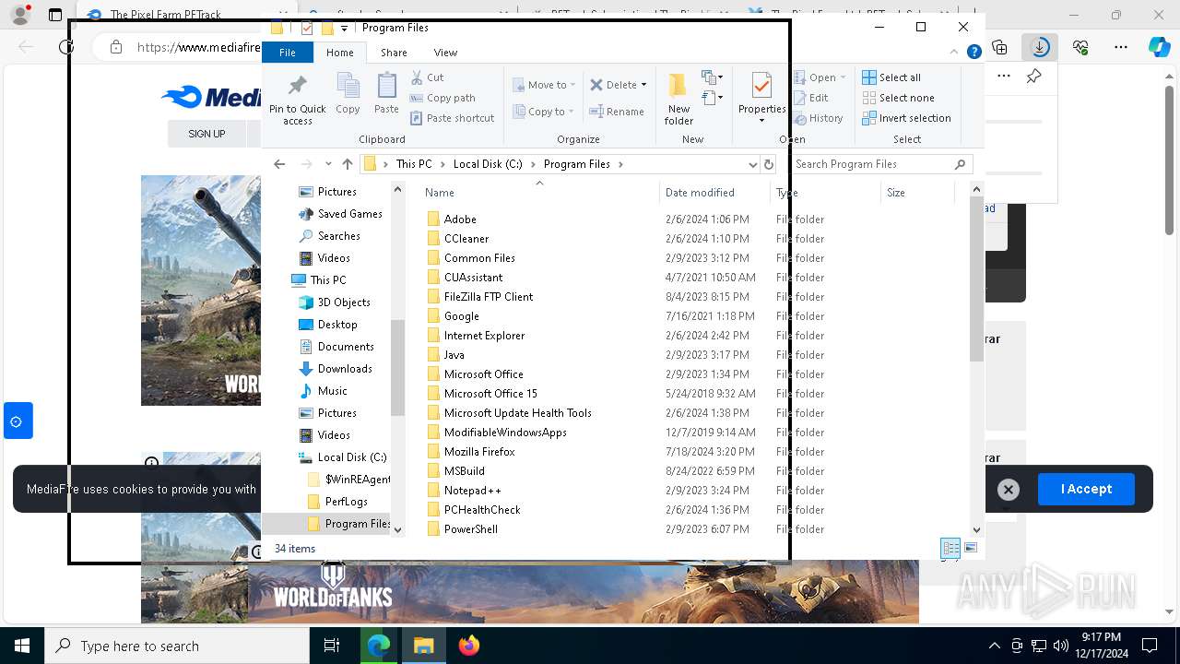Switch to the Home ribbon tab
The height and width of the screenshot is (664, 1180).
pos(339,53)
